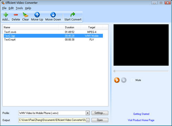Toggle the Mute checkbox

[x=132, y=80]
